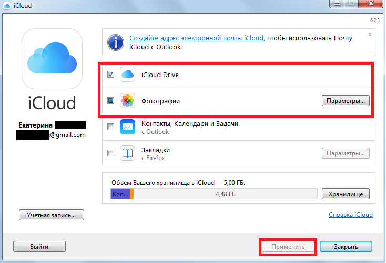The width and height of the screenshot is (386, 263).
Task: Click the Екатерина account name
Action: (x=35, y=125)
